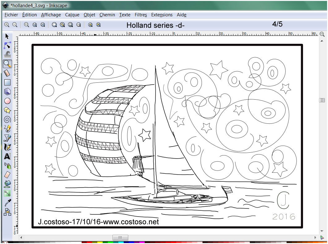The height and width of the screenshot is (244, 328).
Task: Pick the Rectangle tool in the toolbox
Action: [7, 82]
